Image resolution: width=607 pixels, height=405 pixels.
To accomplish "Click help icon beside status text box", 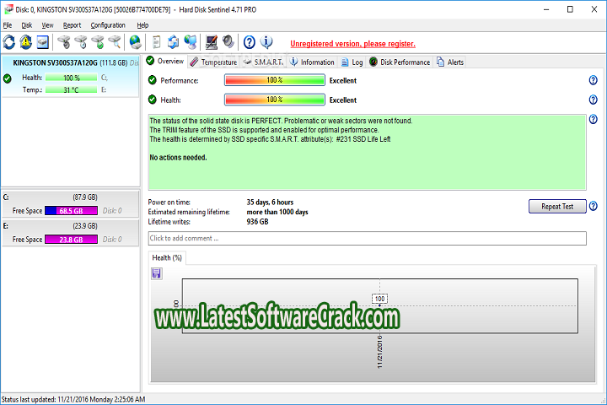I will click(593, 119).
